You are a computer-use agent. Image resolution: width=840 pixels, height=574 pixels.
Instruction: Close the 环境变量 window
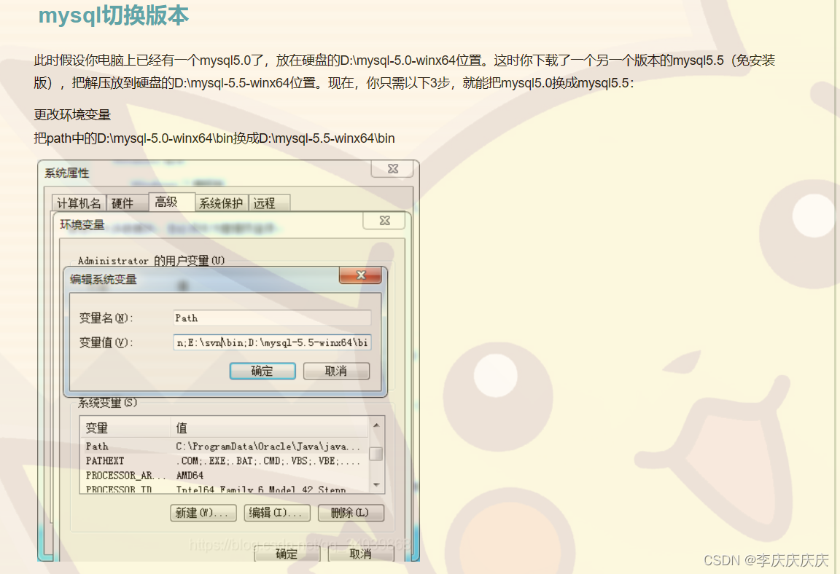(x=384, y=220)
